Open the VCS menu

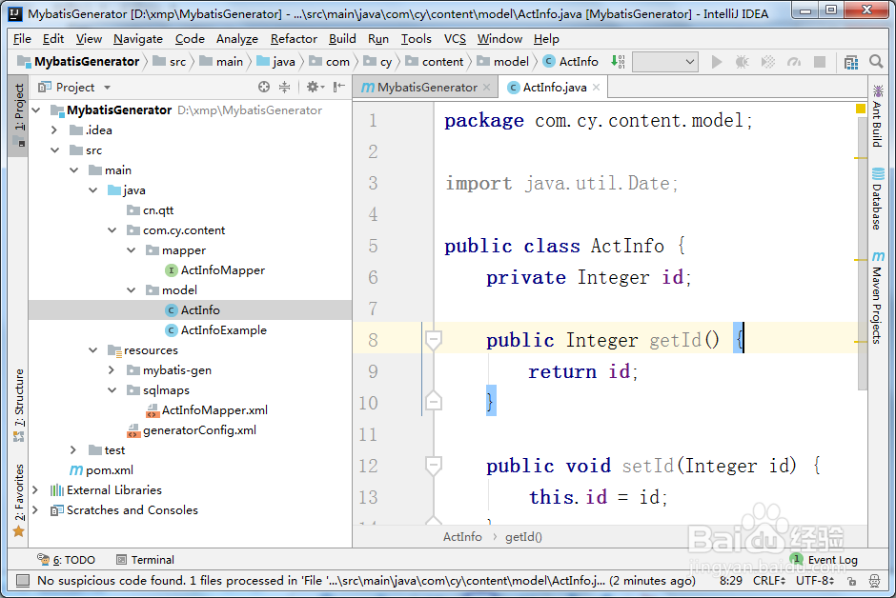[455, 39]
